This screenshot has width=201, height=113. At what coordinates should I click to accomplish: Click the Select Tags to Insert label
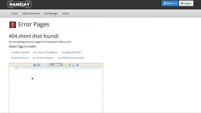pyautogui.click(x=23, y=46)
